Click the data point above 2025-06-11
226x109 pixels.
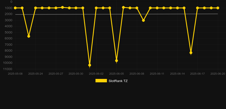pyautogui.click(x=157, y=8)
